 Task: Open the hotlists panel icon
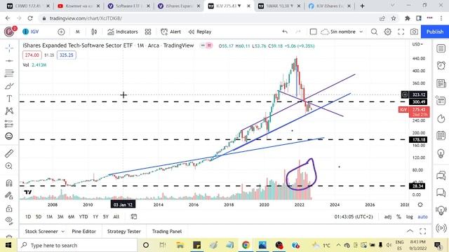[441, 118]
